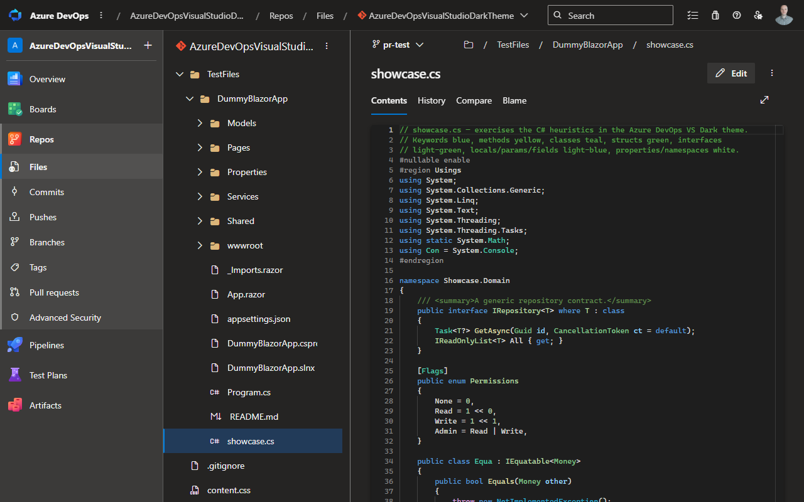804x502 pixels.
Task: Open the _Imports.razor file
Action: tap(255, 270)
